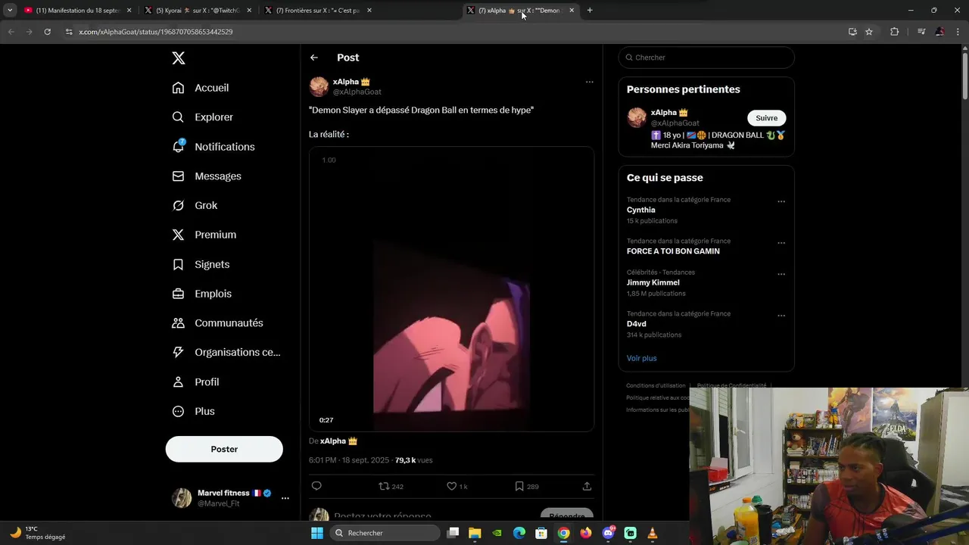
Task: Open Messages in the sidebar
Action: point(207,176)
